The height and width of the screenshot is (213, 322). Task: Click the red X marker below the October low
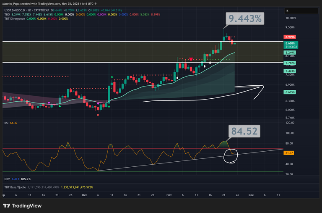[98, 114]
